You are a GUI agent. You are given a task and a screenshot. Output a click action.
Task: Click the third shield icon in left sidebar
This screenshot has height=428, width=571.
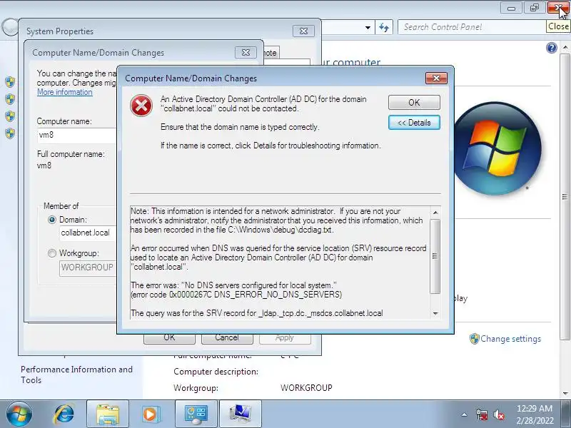pyautogui.click(x=10, y=116)
